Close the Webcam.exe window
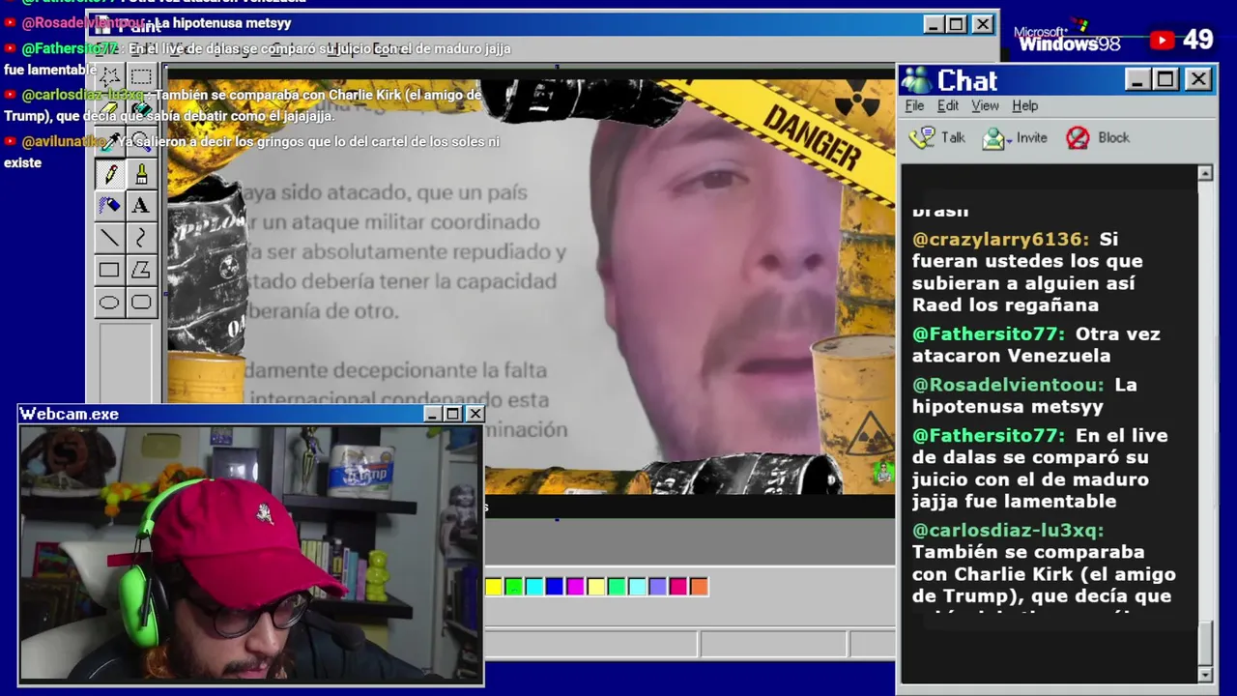The height and width of the screenshot is (696, 1237). pos(475,414)
